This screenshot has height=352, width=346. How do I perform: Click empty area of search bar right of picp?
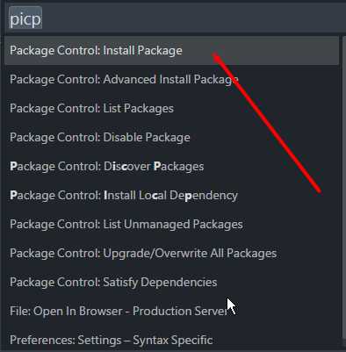(x=193, y=18)
